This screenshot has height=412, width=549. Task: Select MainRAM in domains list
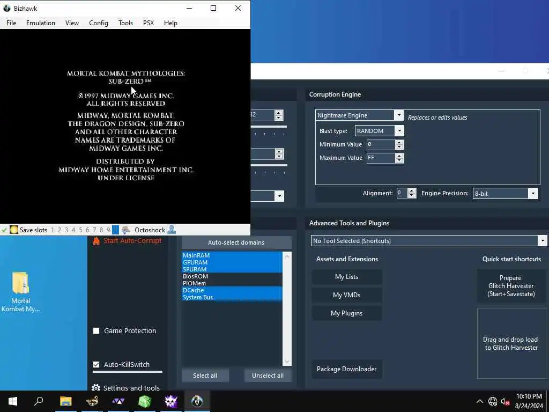[232, 255]
